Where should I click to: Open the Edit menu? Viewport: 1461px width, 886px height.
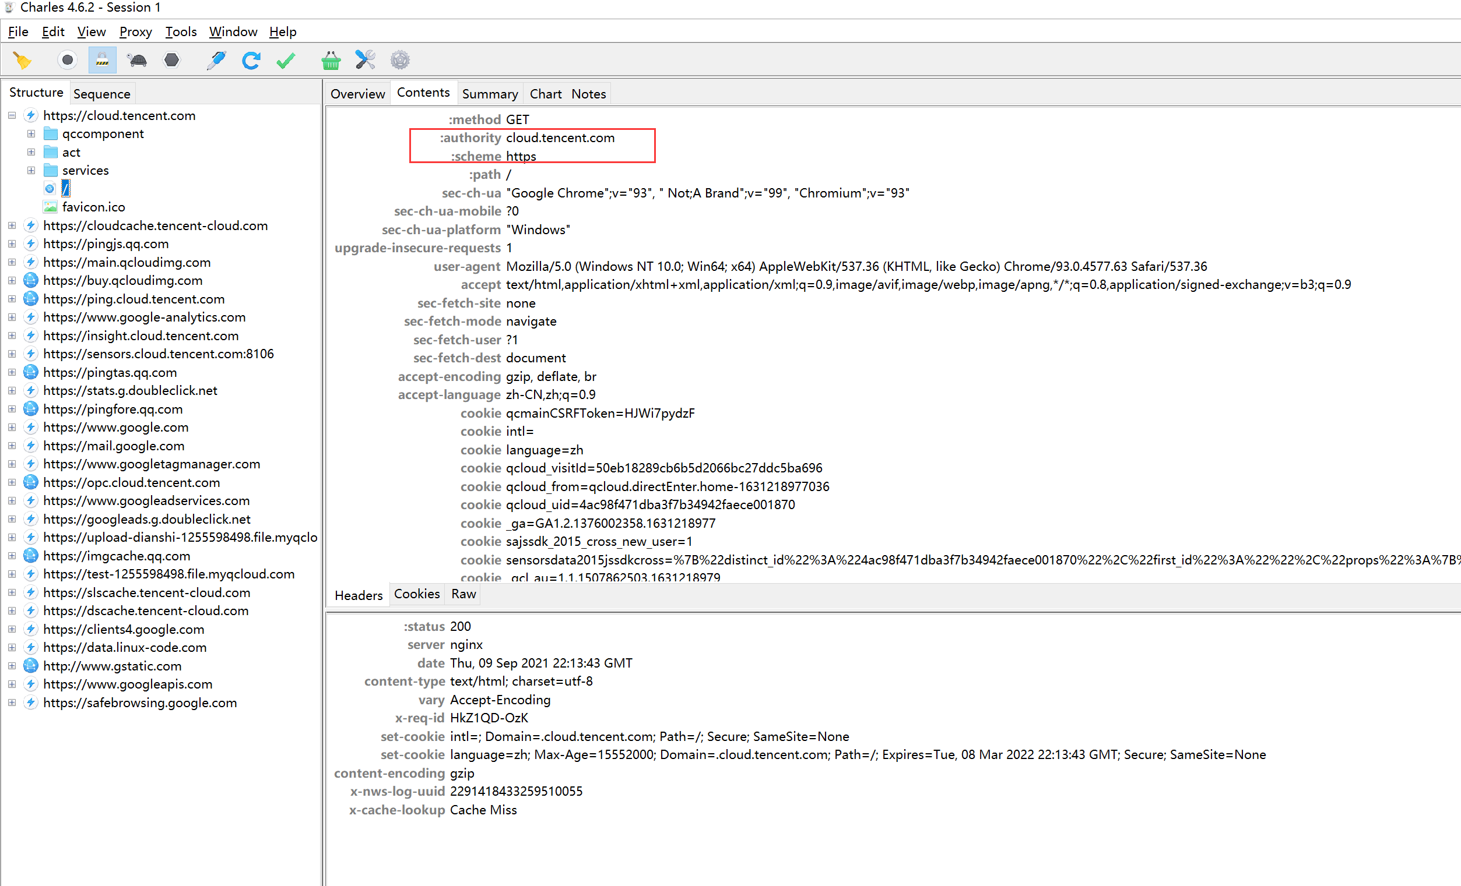(x=53, y=31)
